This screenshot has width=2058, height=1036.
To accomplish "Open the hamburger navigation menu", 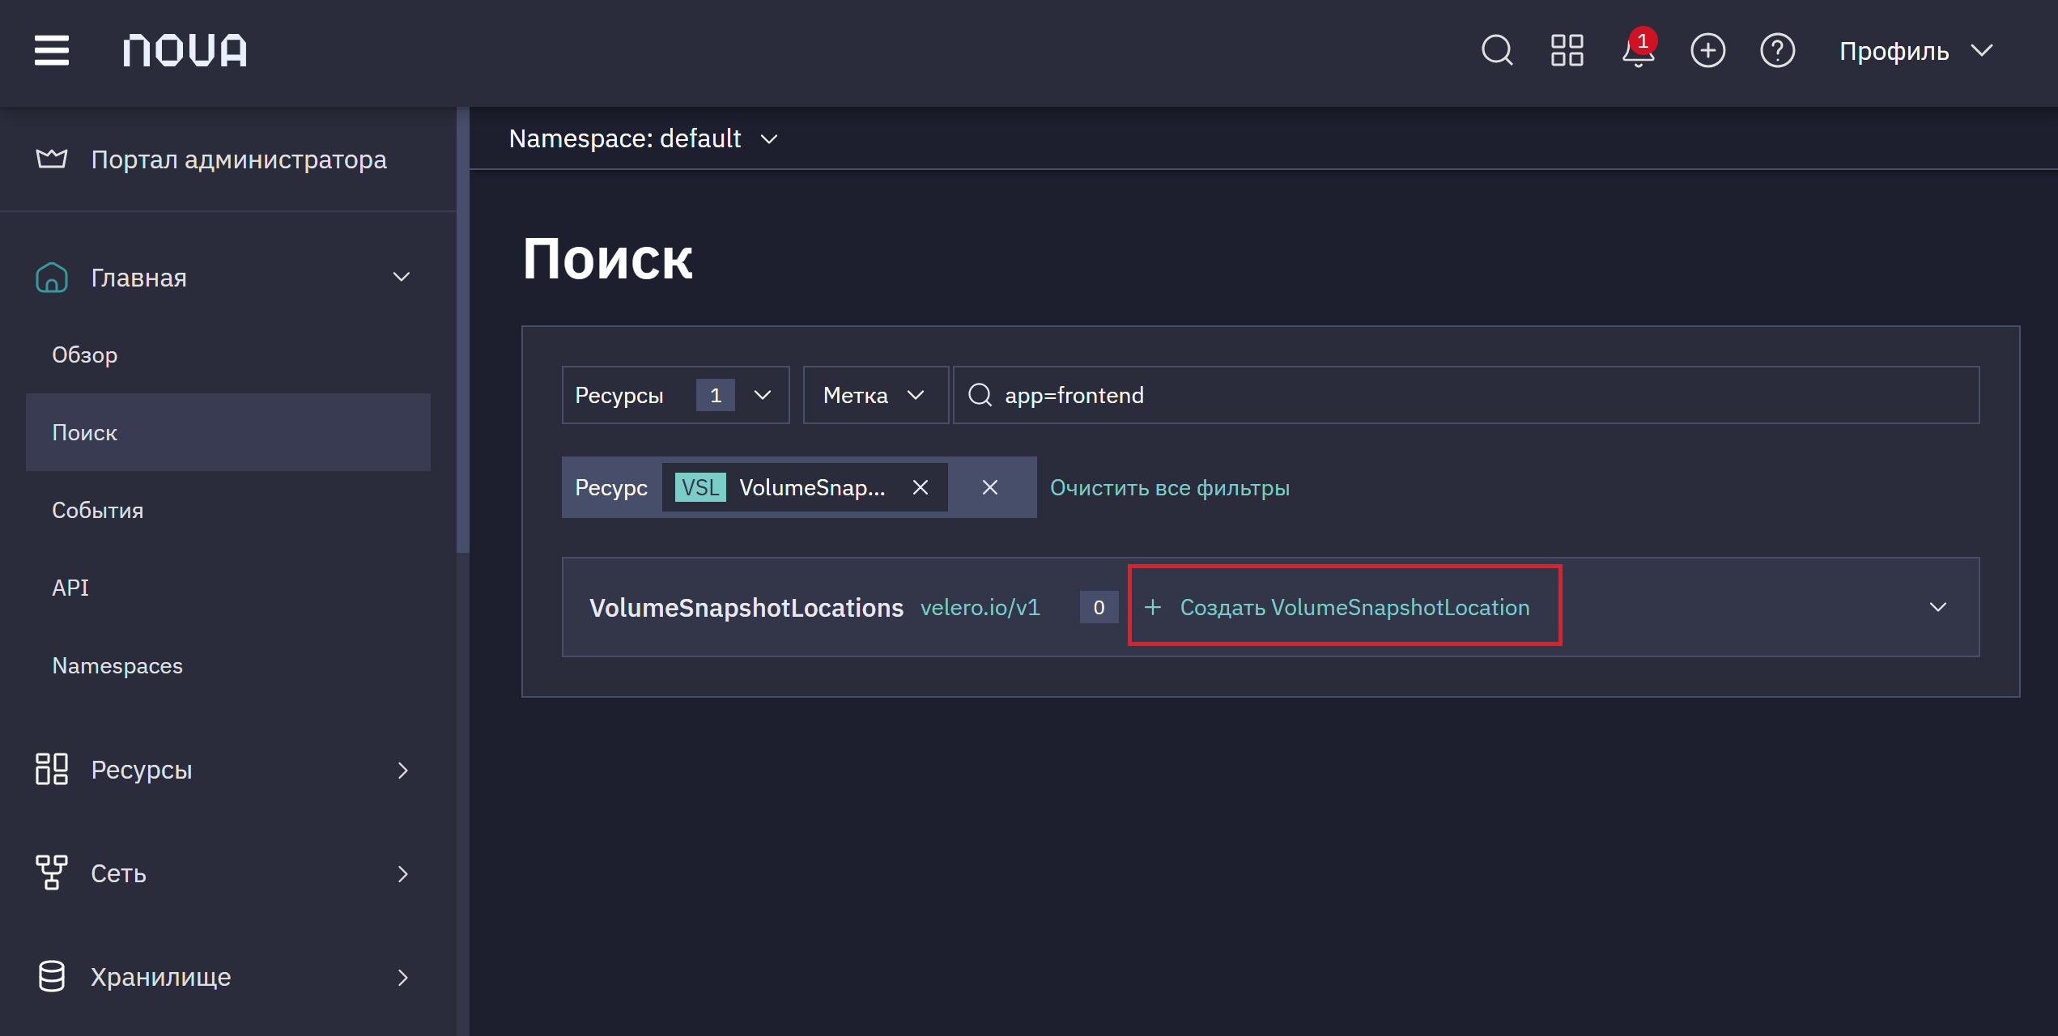I will [51, 50].
